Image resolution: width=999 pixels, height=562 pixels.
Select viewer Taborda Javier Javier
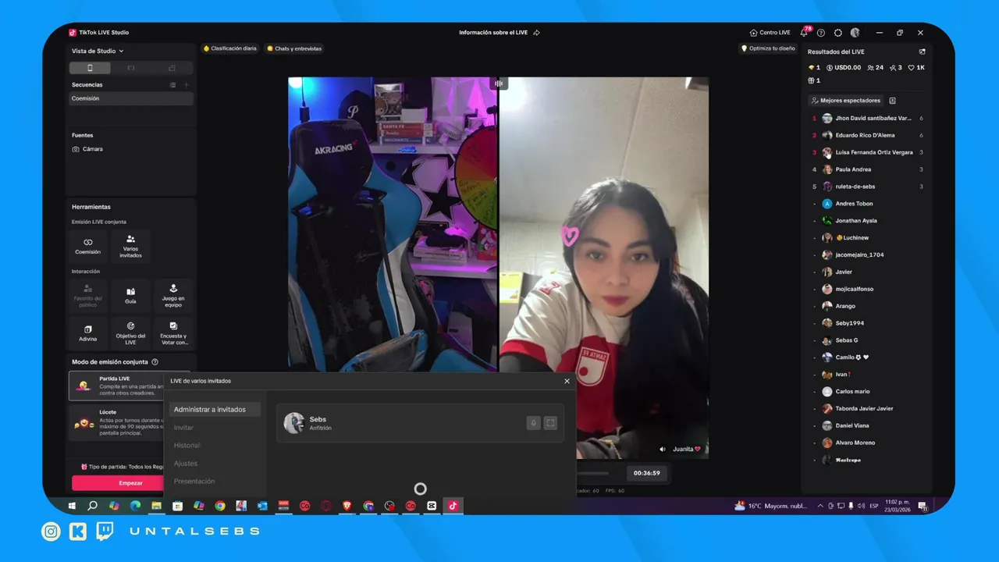click(x=868, y=409)
